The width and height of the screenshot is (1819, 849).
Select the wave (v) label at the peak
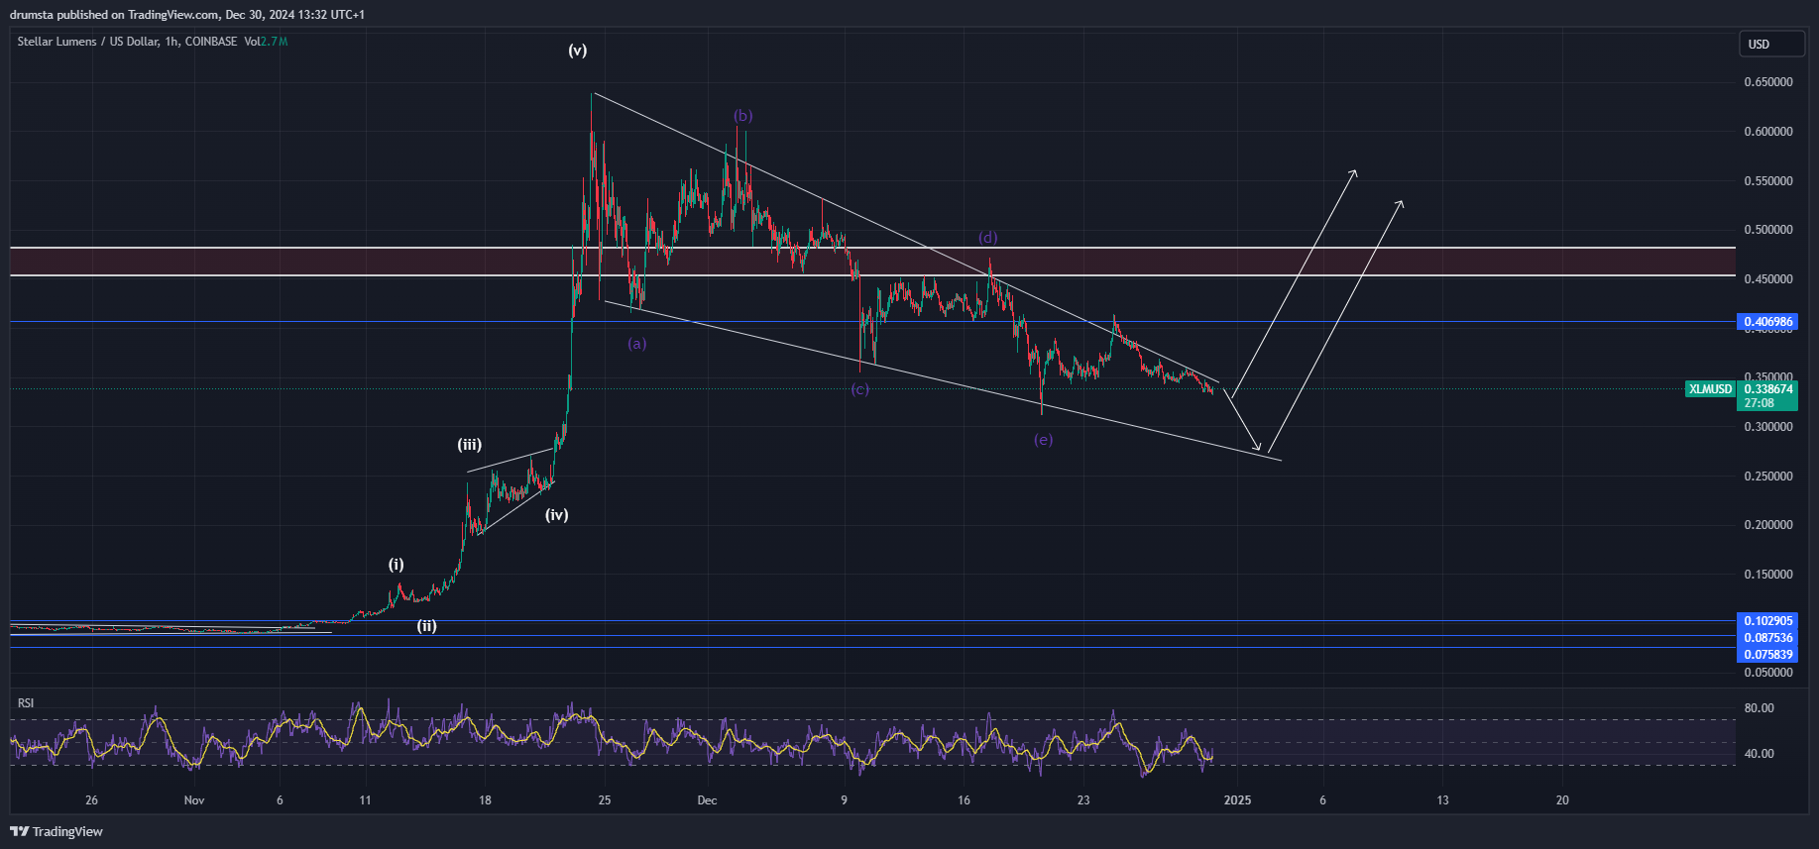[577, 50]
